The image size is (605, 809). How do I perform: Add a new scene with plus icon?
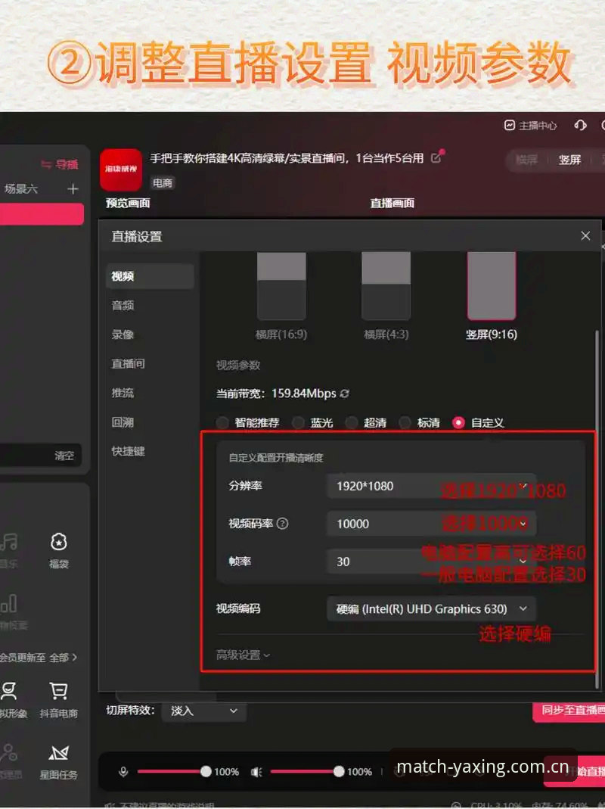click(x=73, y=189)
